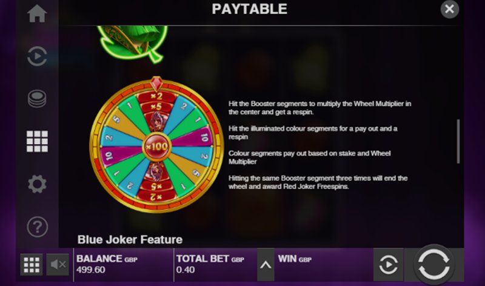This screenshot has height=286, width=485.
Task: Start autoplay from the bottom bar
Action: 388,265
